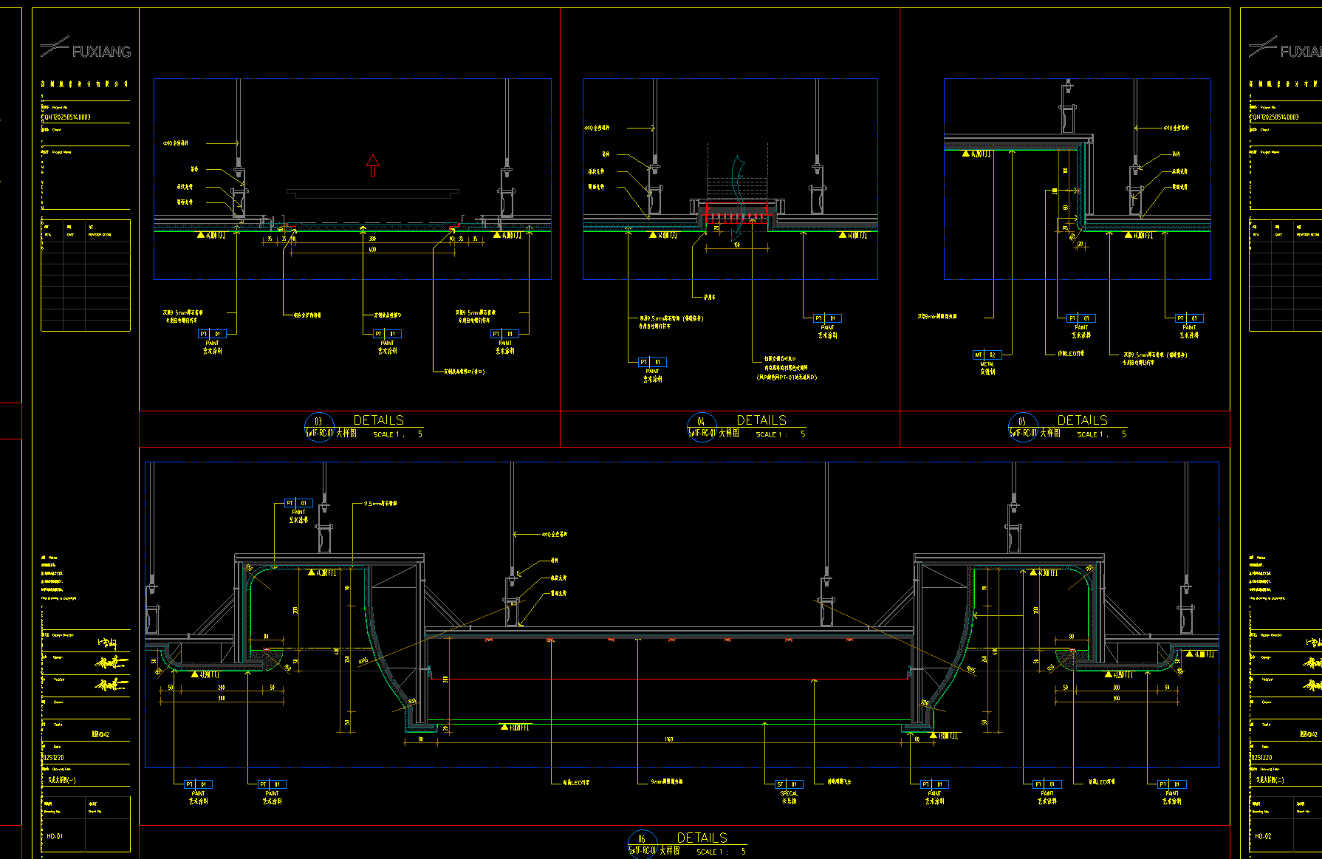The image size is (1322, 859).
Task: Click the DETAILS title of drawing 03
Action: [x=379, y=420]
